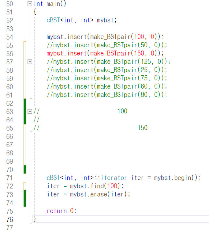
Task: Click the commented insert pair 50 line
Action: tap(107, 45)
